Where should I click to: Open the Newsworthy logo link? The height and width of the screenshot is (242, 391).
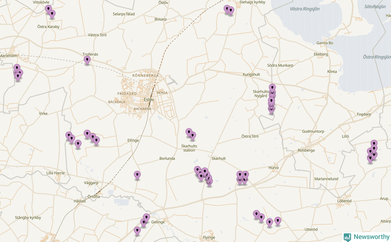[x=367, y=237]
